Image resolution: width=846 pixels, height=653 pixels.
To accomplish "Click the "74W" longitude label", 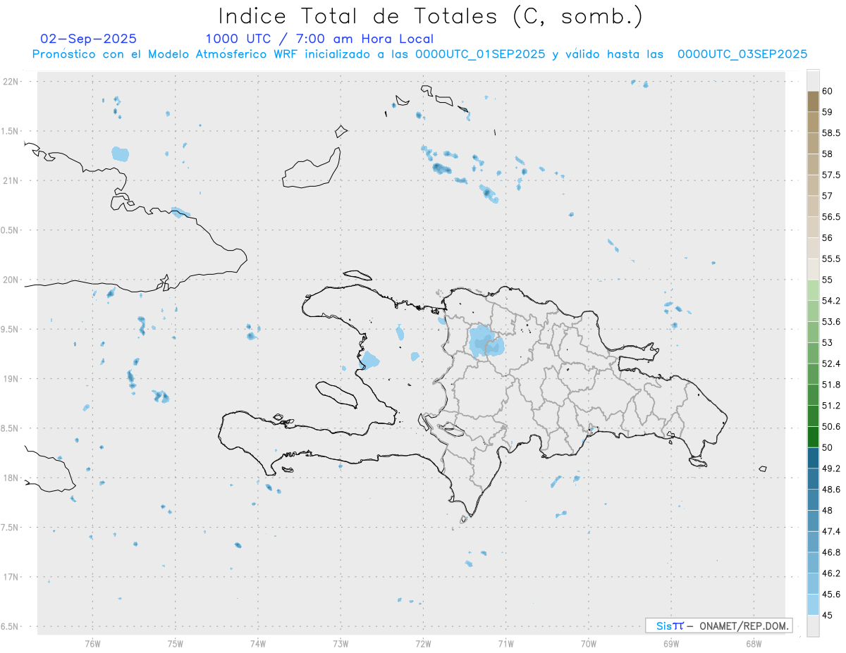I will point(258,644).
